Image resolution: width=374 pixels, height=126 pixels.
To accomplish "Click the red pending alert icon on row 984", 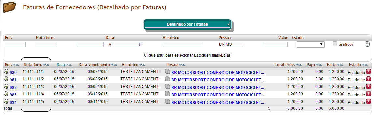I will [368, 102].
